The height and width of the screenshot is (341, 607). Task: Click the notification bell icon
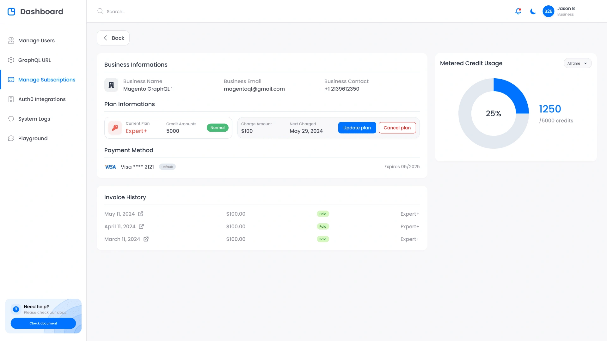tap(518, 11)
